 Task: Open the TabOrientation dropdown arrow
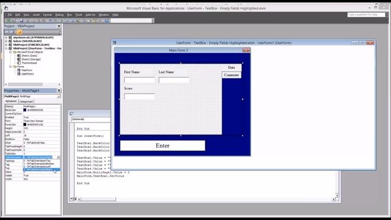pos(59,158)
